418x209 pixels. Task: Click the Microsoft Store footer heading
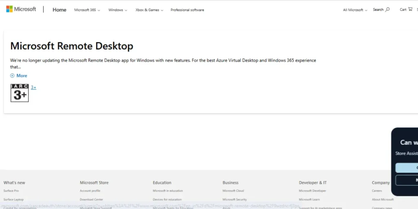click(94, 182)
